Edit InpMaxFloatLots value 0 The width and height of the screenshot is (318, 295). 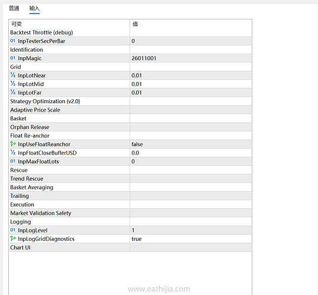[x=191, y=162]
